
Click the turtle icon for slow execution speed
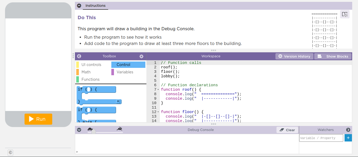(90, 129)
